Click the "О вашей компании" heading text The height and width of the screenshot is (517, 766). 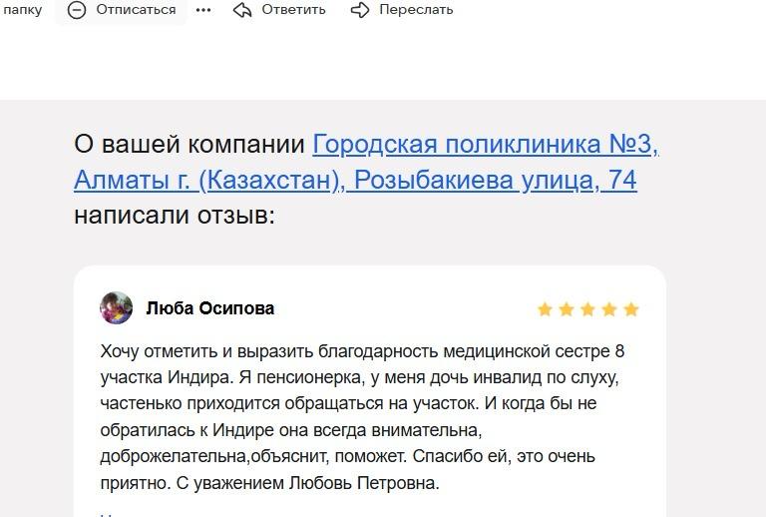tap(190, 145)
